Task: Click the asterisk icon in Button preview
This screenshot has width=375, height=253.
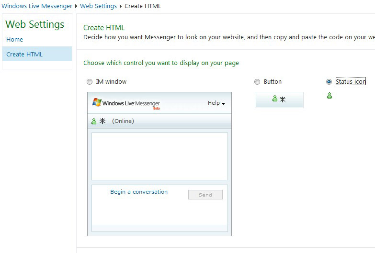Action: coord(283,99)
